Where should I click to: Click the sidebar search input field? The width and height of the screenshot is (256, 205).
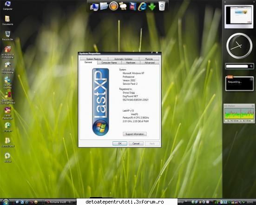click(237, 66)
